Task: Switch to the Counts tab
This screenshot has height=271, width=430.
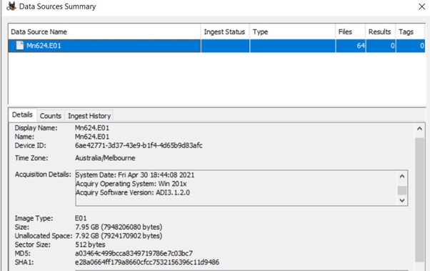Action: [x=51, y=116]
